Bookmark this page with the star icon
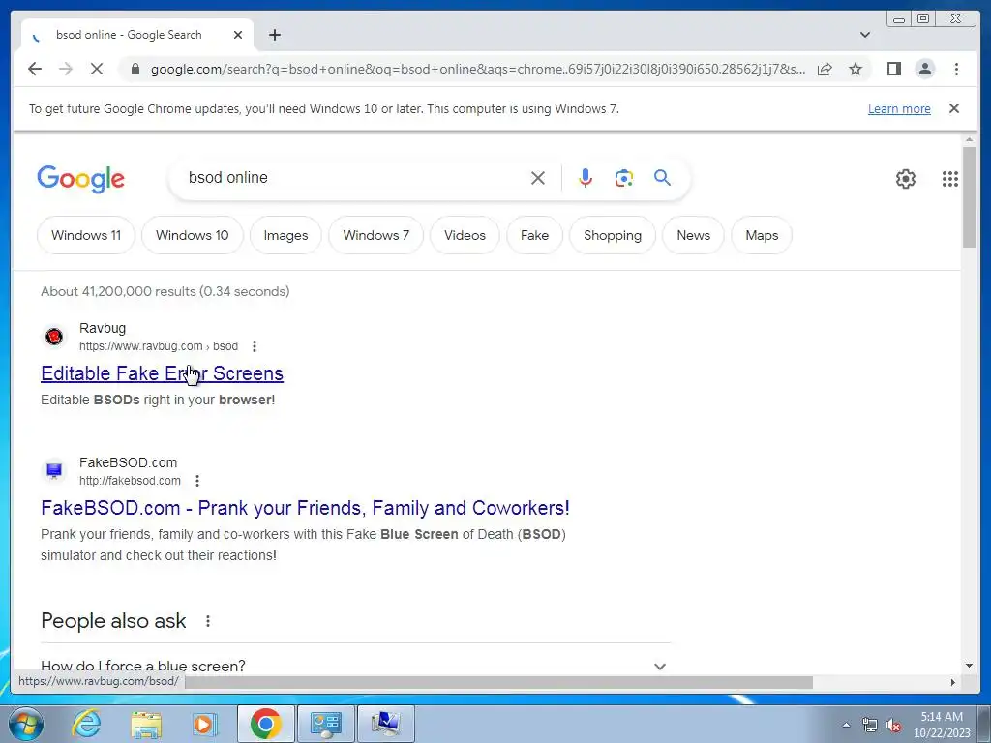991x743 pixels. coord(856,69)
